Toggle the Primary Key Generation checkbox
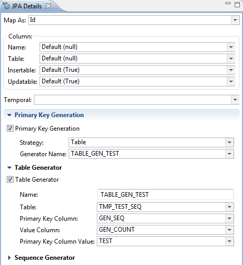The image size is (243, 265). point(10,129)
